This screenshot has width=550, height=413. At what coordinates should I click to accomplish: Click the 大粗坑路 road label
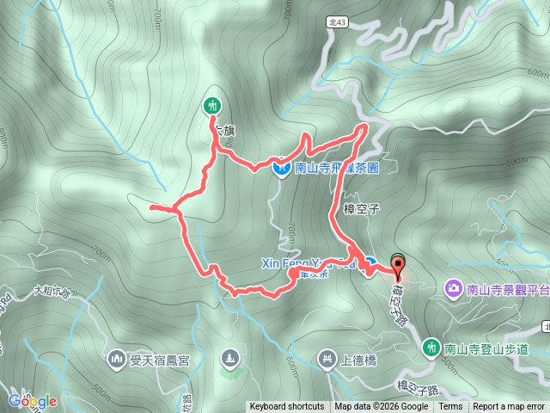pyautogui.click(x=52, y=293)
